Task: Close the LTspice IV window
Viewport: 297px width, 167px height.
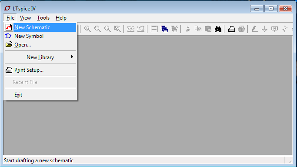Action: 285,9
